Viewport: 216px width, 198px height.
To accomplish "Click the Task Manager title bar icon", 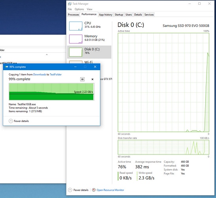I will point(70,4).
